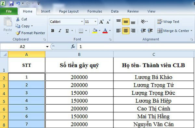Open the Name Box dropdown arrow

pyautogui.click(x=47, y=47)
